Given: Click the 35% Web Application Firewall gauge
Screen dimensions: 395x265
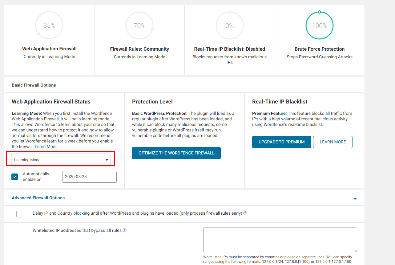Looking at the screenshot, I should pos(49,25).
